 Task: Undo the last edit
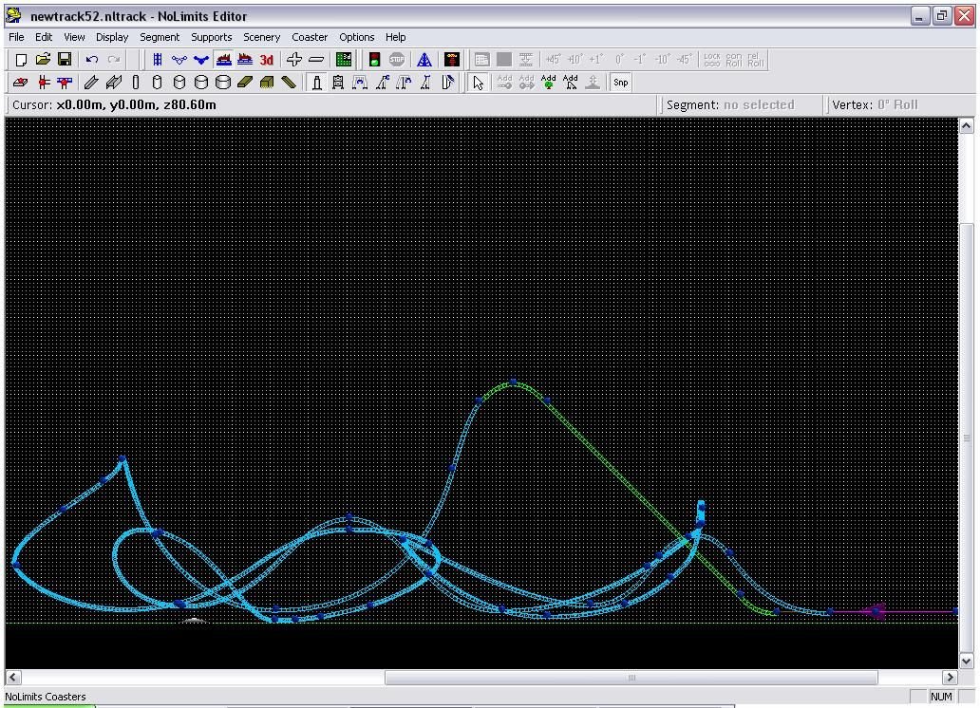click(92, 60)
